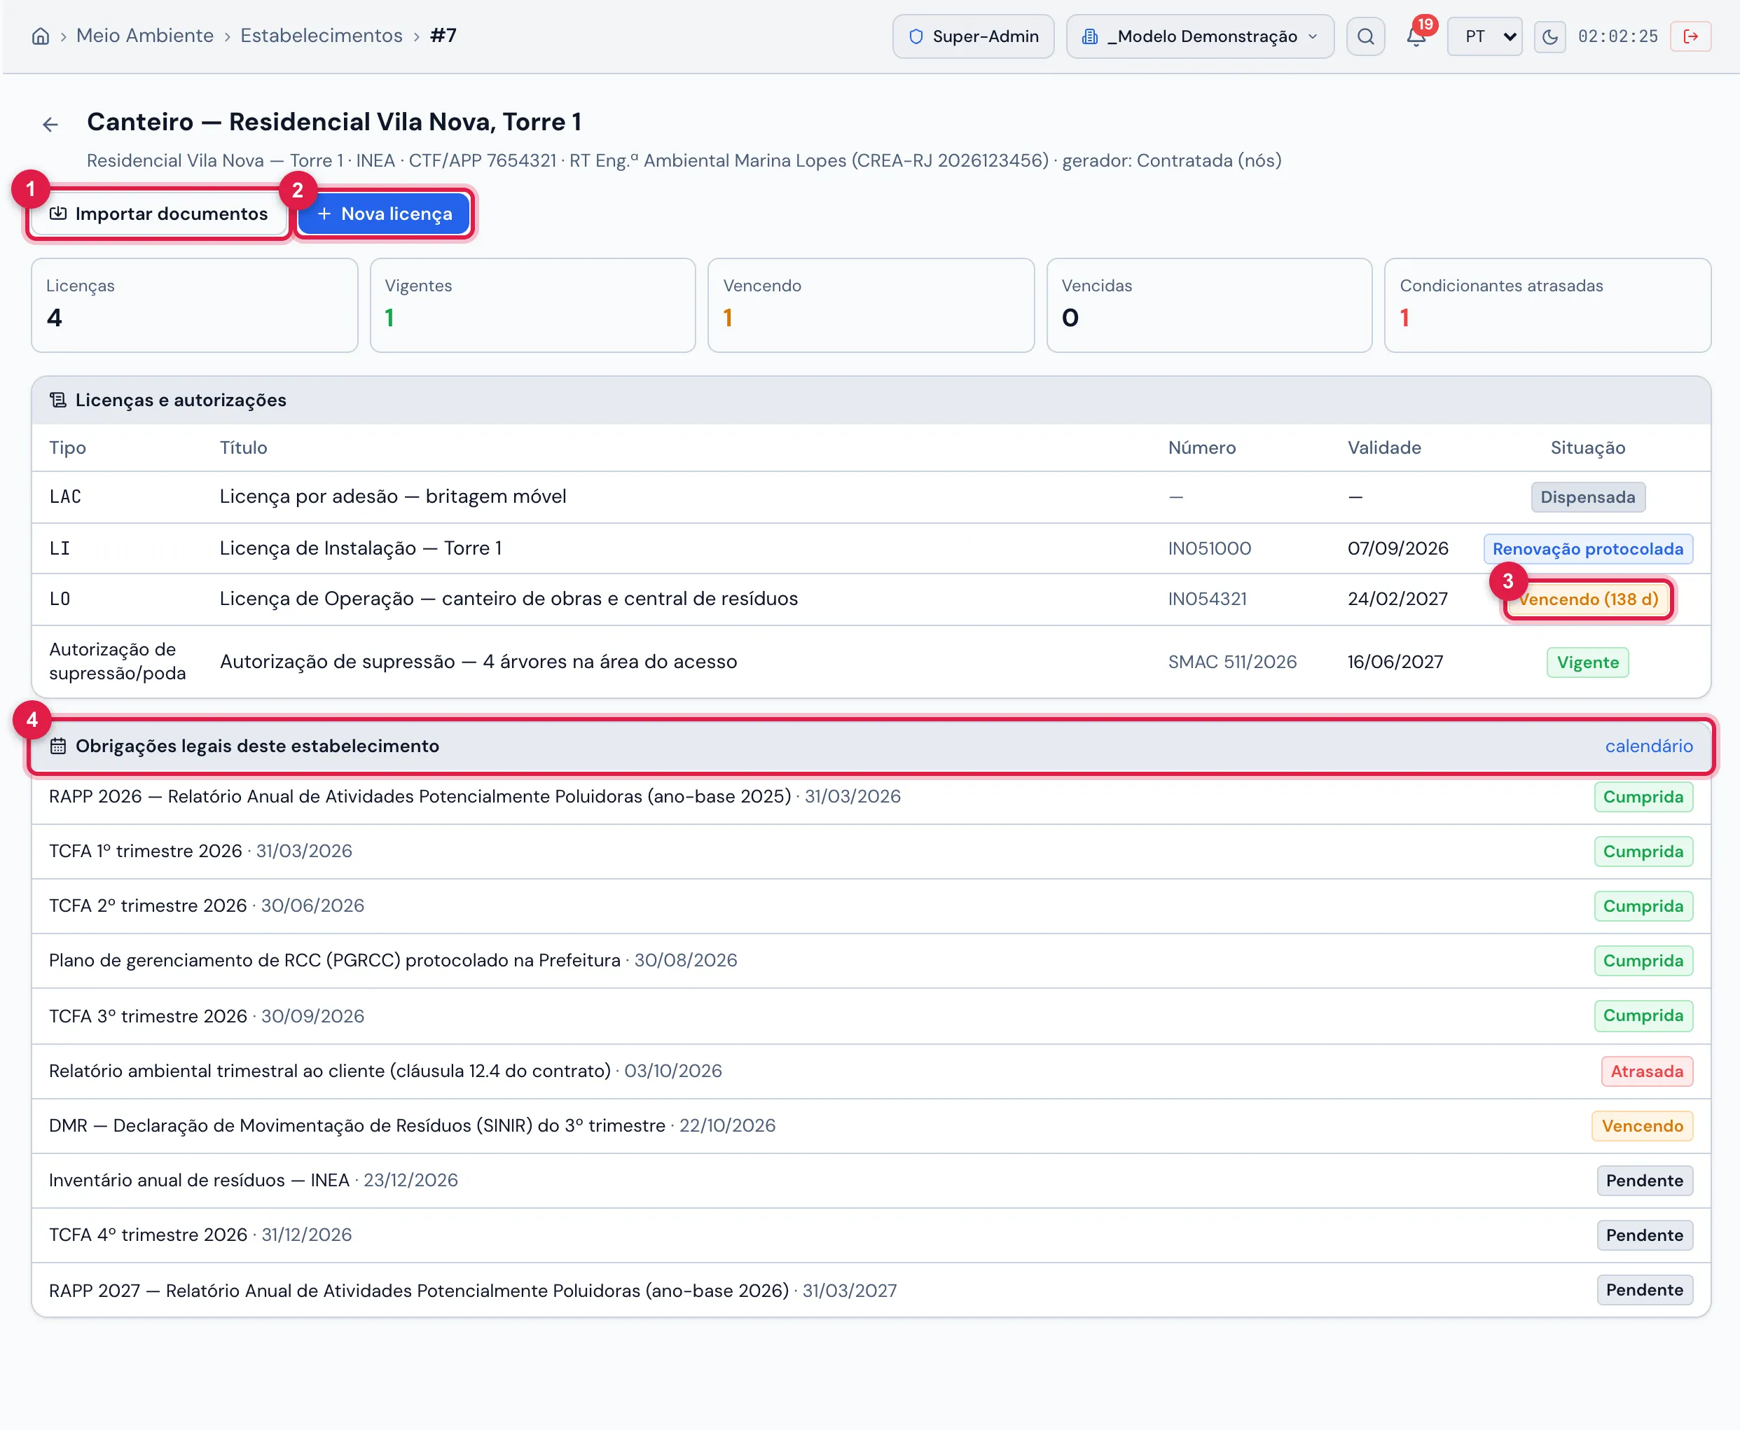Open notifications bell with 19 badge

pos(1416,36)
